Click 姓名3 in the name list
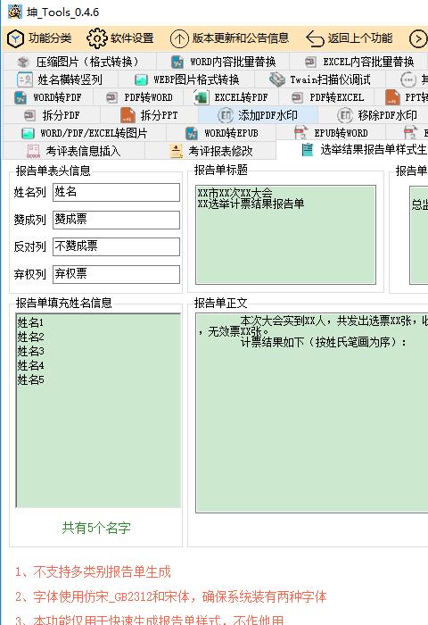The image size is (428, 625). pyautogui.click(x=30, y=351)
